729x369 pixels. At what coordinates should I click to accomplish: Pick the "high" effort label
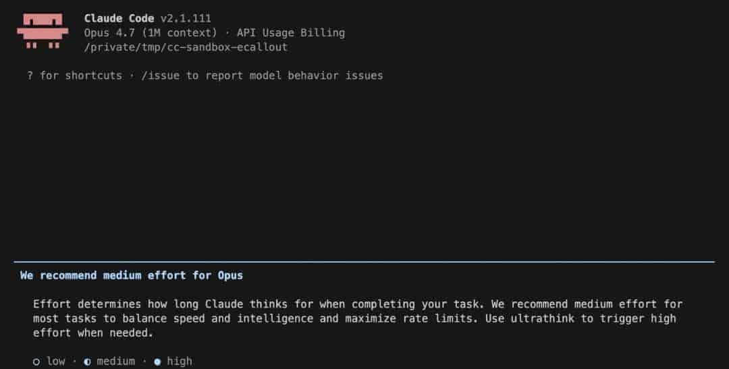coord(180,362)
